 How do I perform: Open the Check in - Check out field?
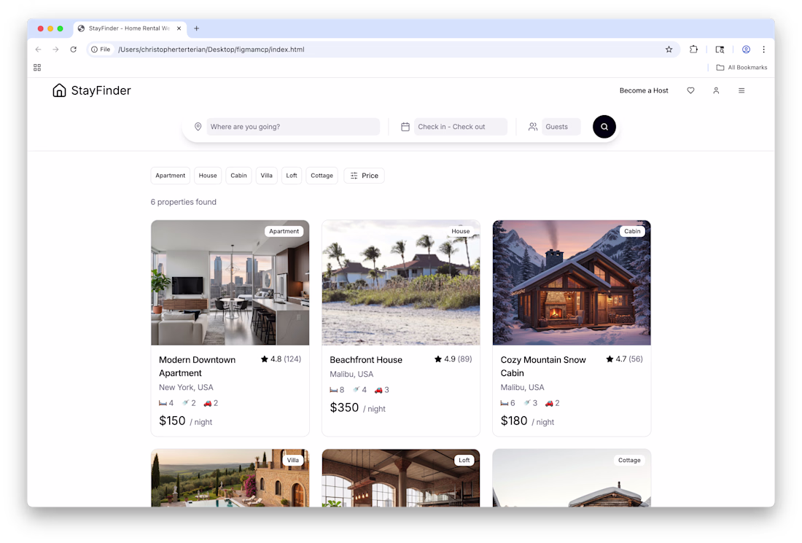pyautogui.click(x=460, y=127)
